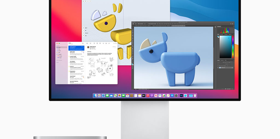Expand the Flagged mailbox in Mail sidebar

57,54
